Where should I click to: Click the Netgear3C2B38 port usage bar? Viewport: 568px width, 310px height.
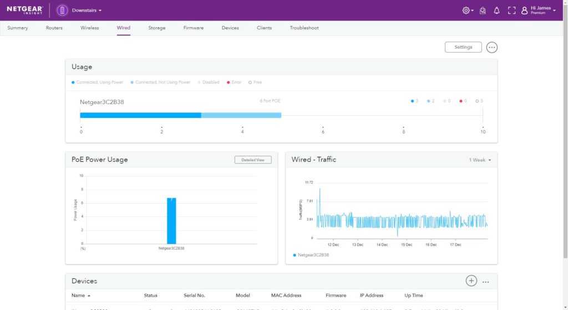(x=180, y=115)
